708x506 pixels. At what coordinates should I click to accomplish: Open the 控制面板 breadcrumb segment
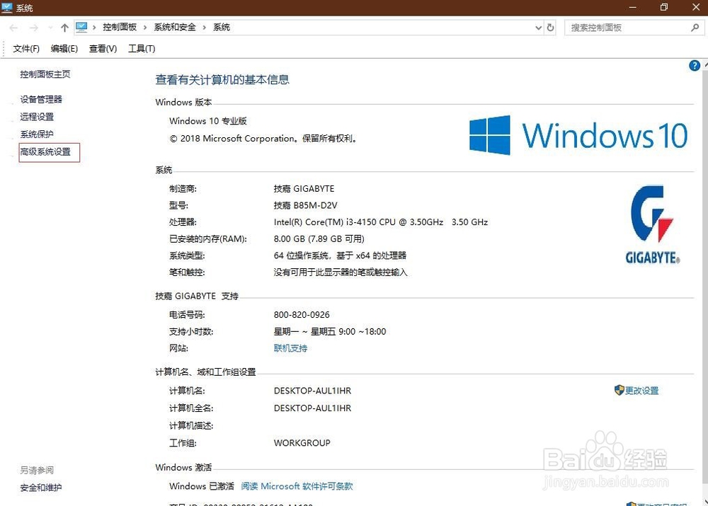point(120,27)
